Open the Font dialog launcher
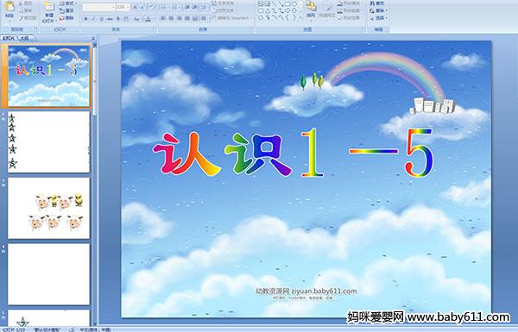The height and width of the screenshot is (332, 518). (x=155, y=29)
